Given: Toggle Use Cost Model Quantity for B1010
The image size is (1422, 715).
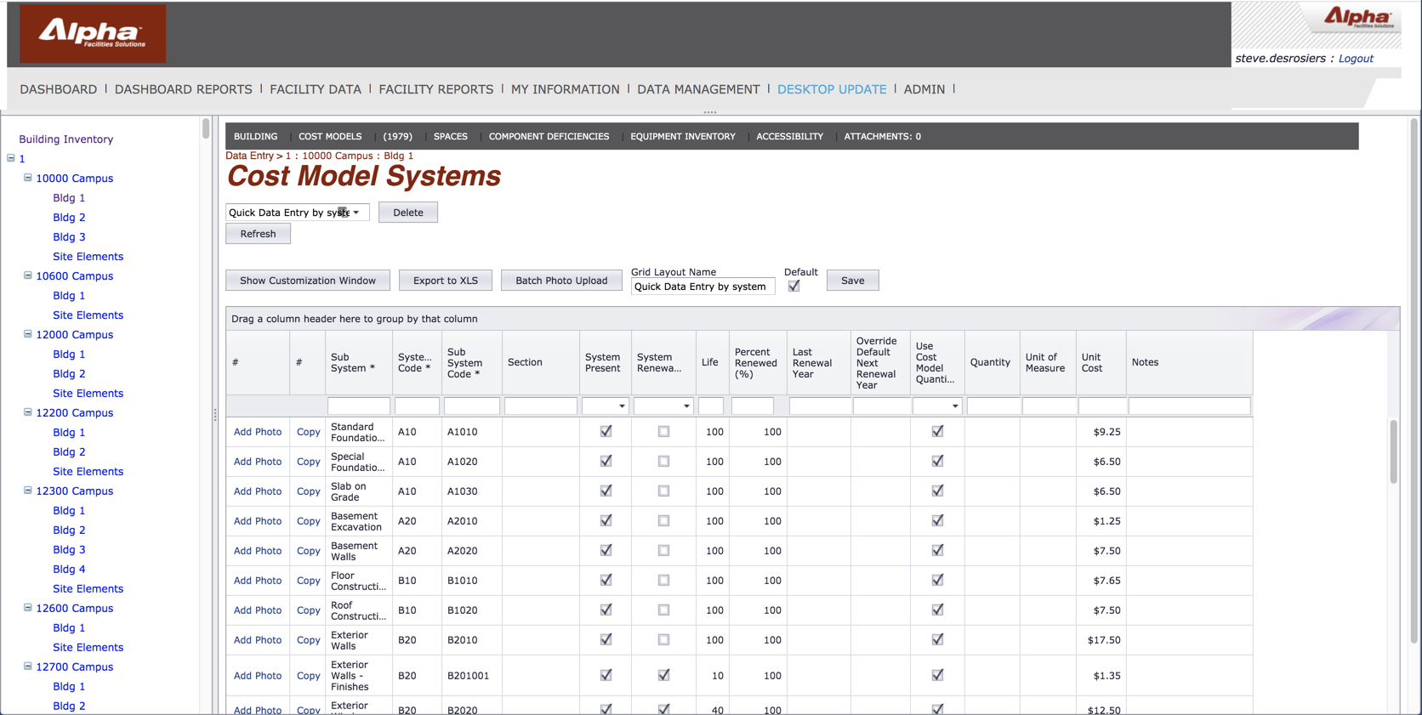Looking at the screenshot, I should click(x=937, y=581).
